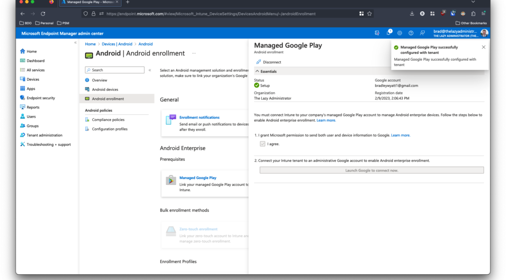Screen dimensions: 506x280
Task: Open the PSM bookmarks folder
Action: coord(63,23)
